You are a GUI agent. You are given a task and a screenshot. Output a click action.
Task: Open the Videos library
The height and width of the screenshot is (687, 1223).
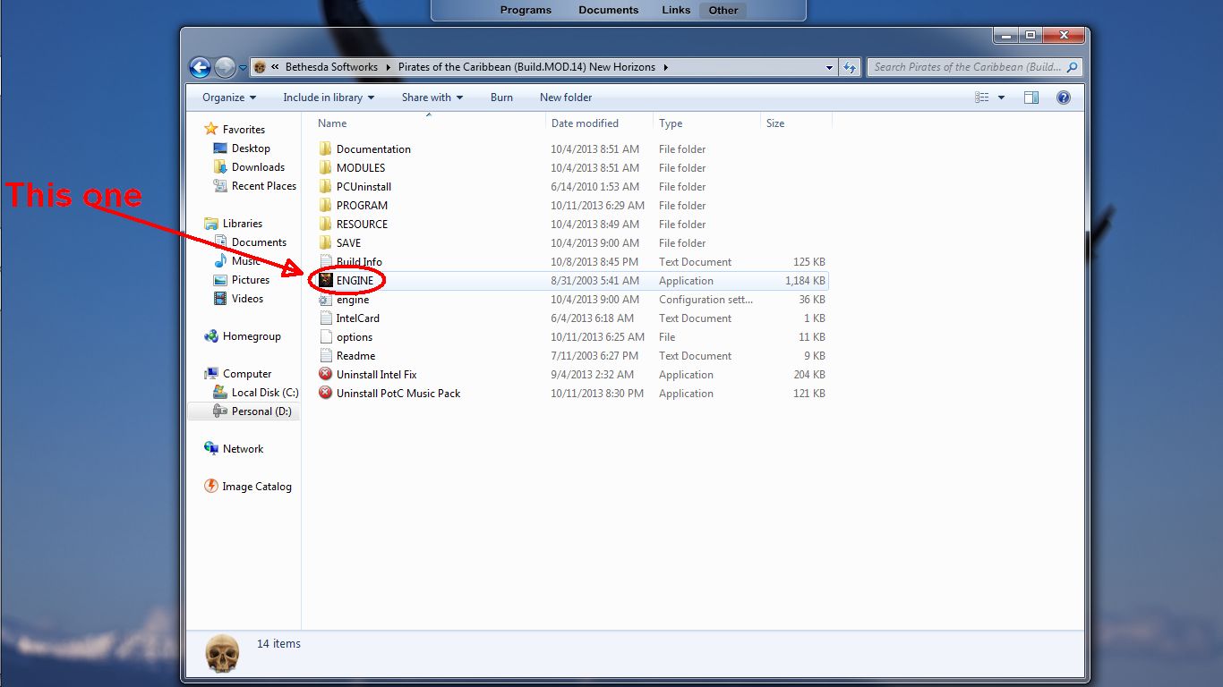point(238,299)
